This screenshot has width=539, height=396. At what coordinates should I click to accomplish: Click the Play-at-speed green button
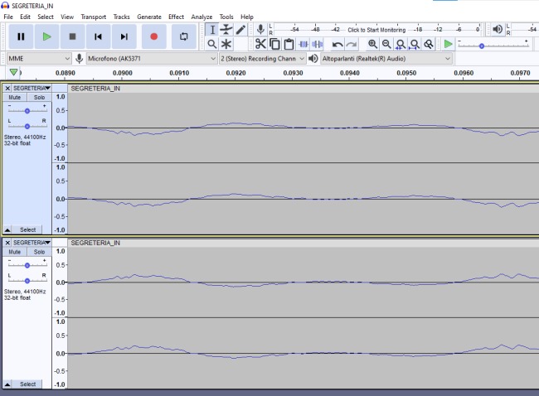pos(449,44)
